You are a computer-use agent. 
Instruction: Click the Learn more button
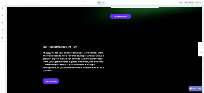[51, 81]
